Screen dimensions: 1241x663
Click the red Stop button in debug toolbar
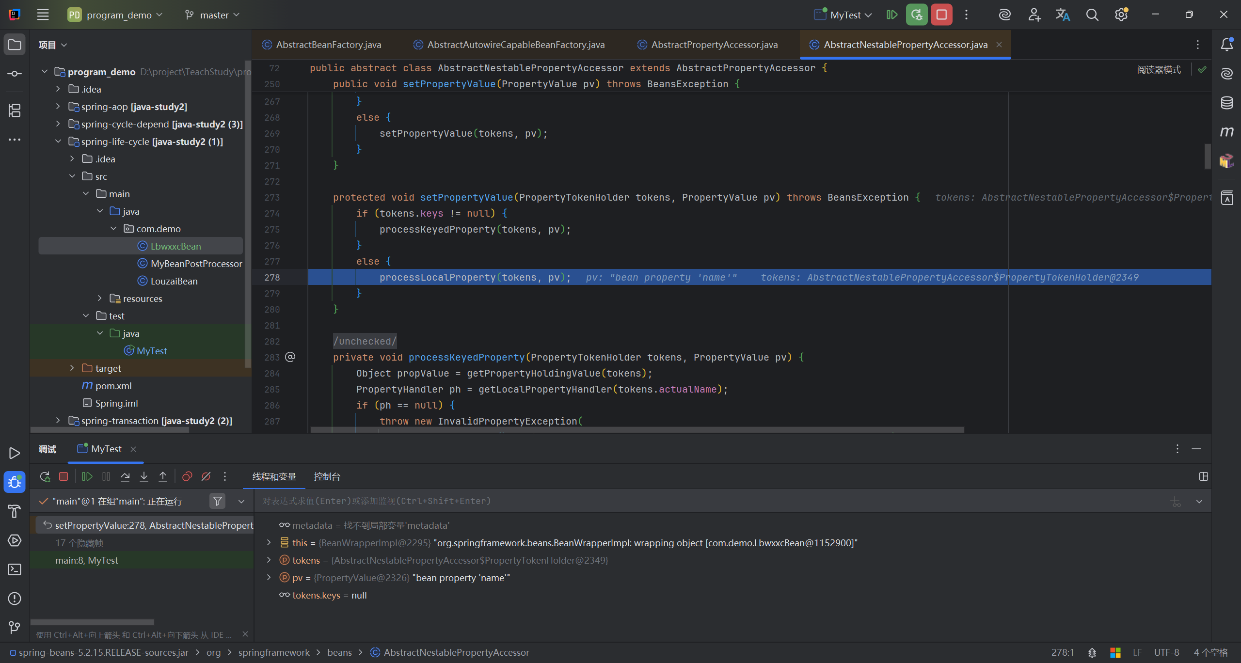pyautogui.click(x=64, y=476)
